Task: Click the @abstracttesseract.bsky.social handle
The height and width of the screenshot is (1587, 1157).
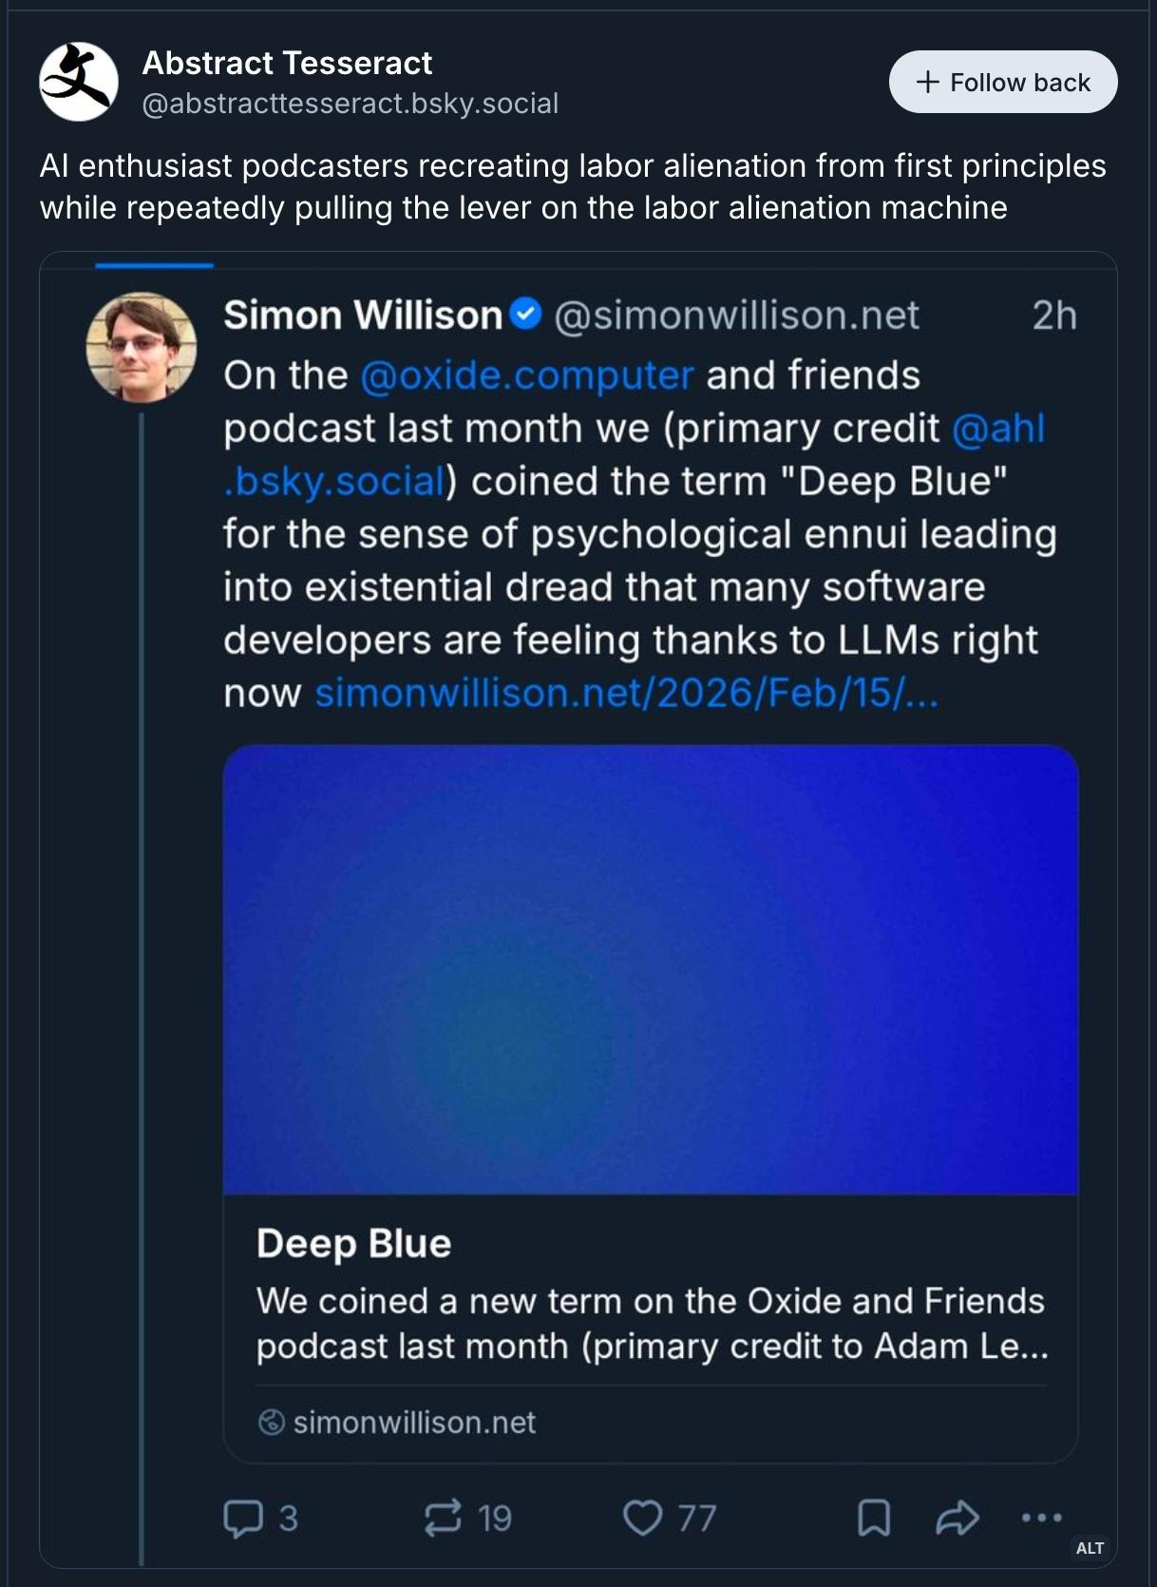Action: pyautogui.click(x=350, y=103)
